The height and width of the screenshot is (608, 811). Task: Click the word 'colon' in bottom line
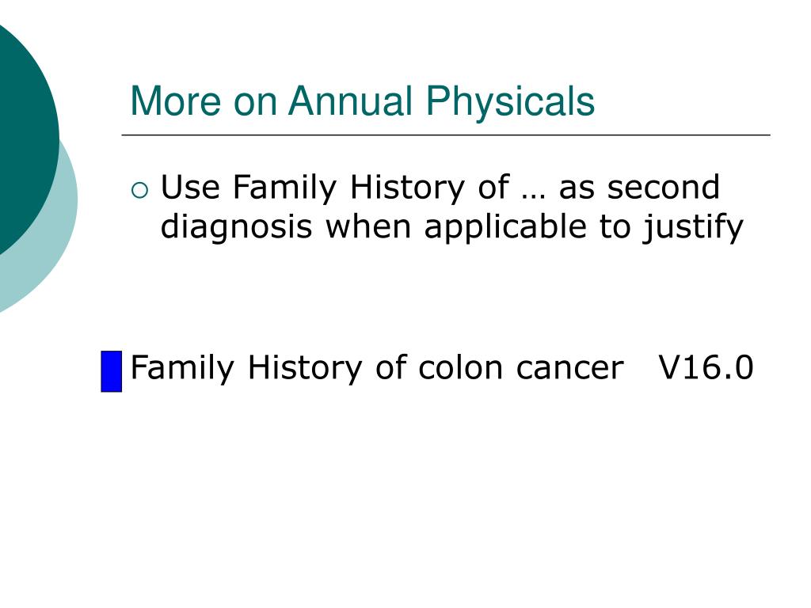pos(460,367)
